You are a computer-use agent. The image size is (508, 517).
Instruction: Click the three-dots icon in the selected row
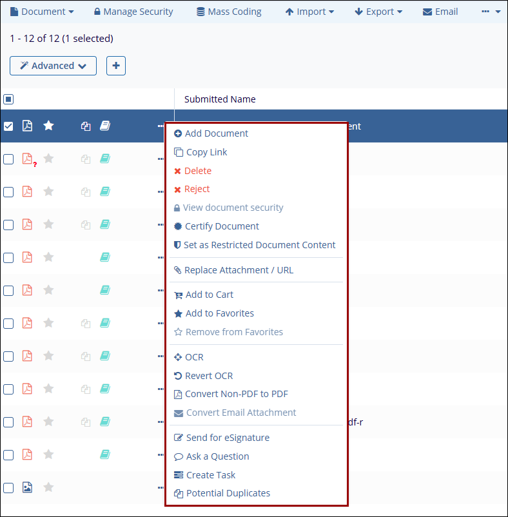(x=161, y=126)
